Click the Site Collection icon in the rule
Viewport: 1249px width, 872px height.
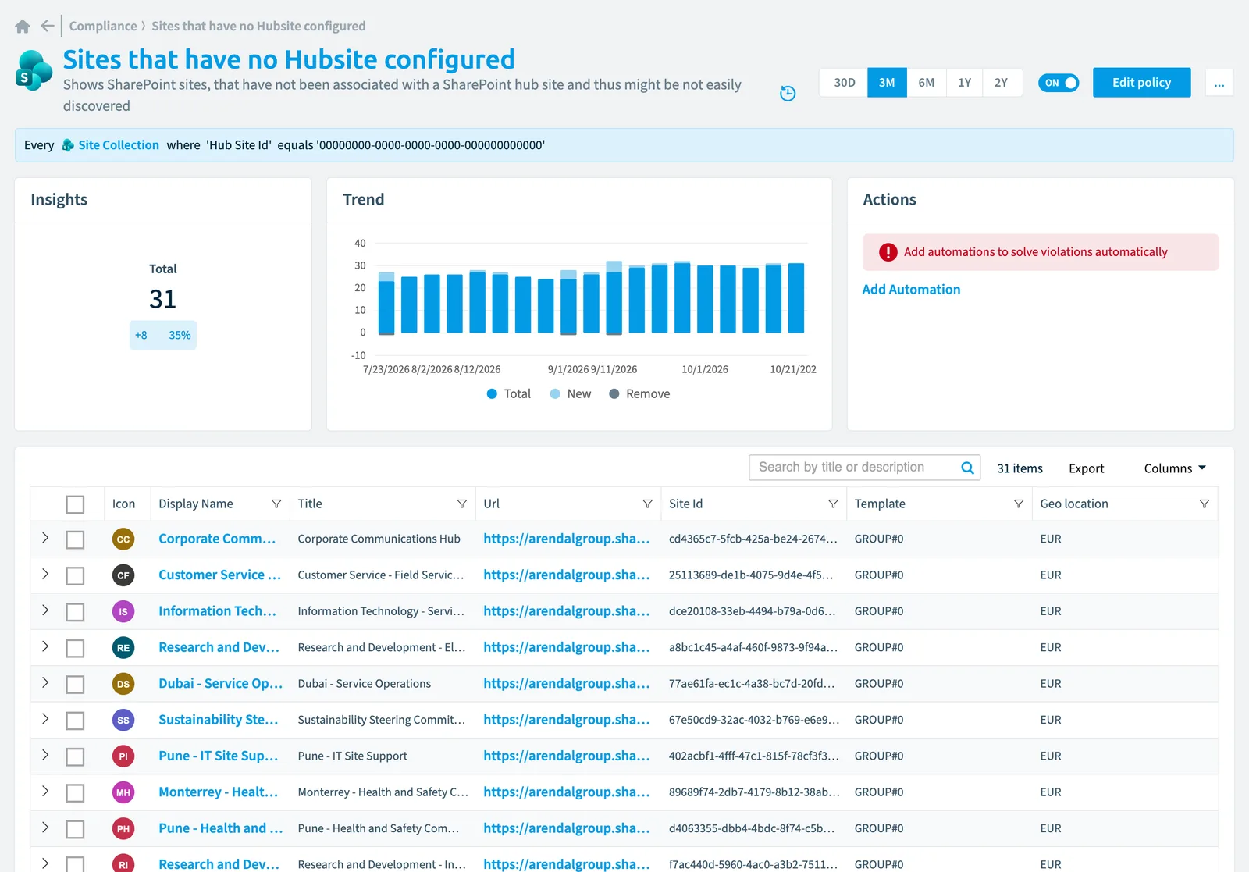[x=68, y=145]
